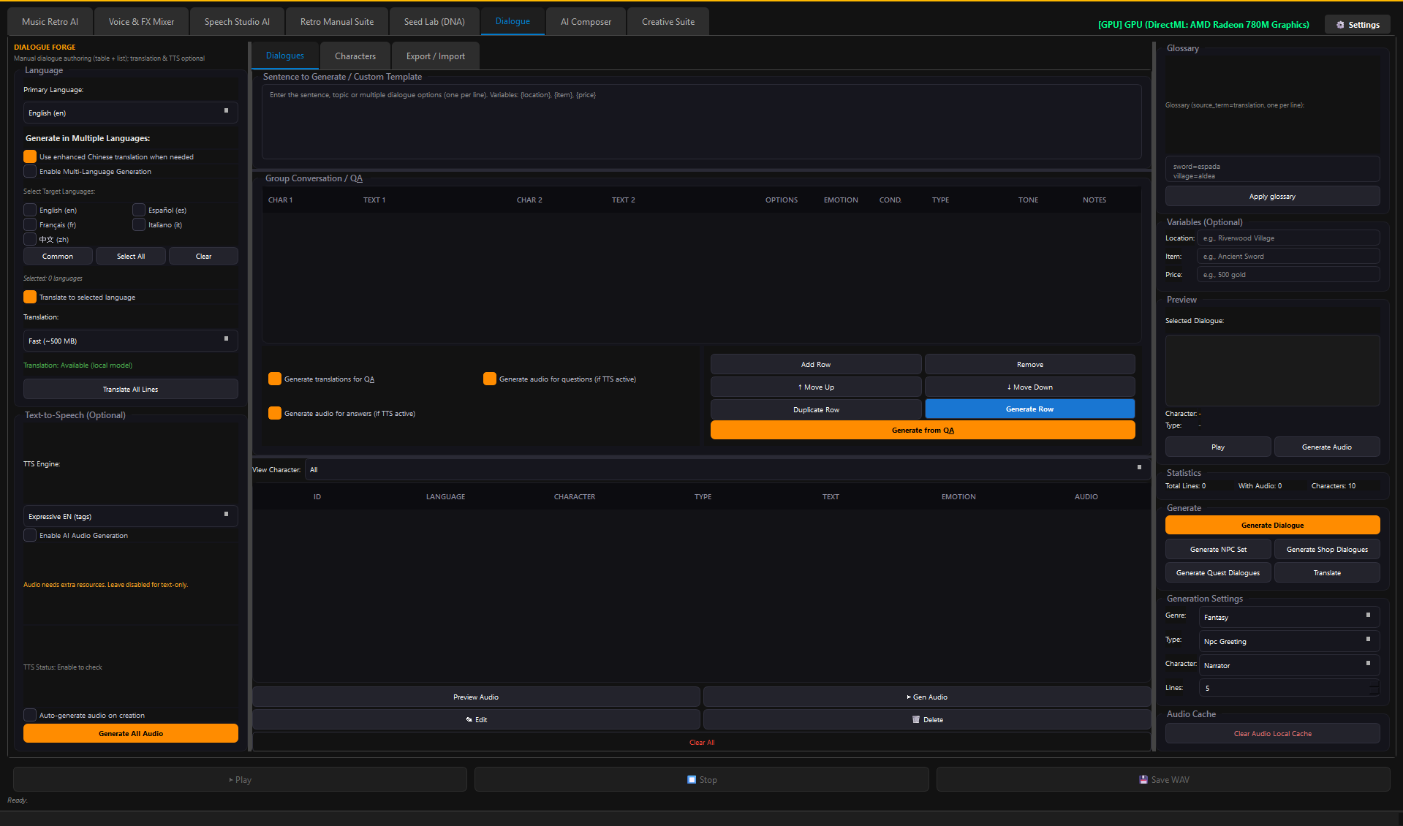Open Primary Language dropdown
Viewport: 1403px width, 826px height.
pyautogui.click(x=131, y=113)
